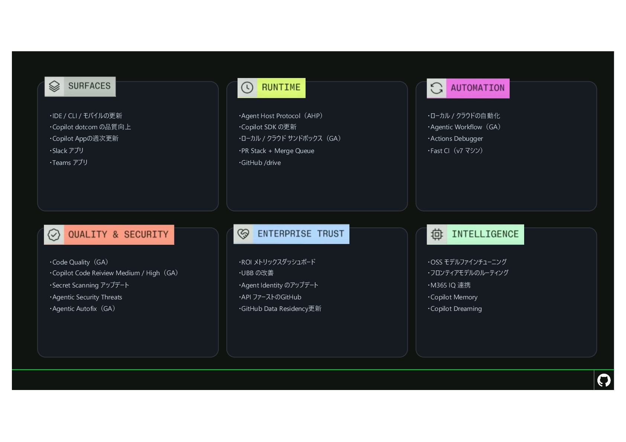The image size is (626, 442).
Task: Click "Copilot Appの週次更新" line
Action: pos(84,139)
